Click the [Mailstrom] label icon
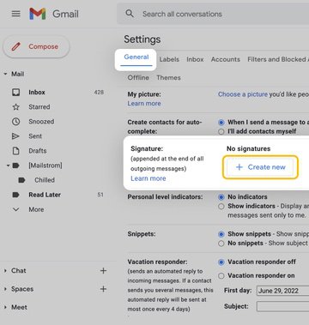The image size is (309, 325). pos(16,166)
